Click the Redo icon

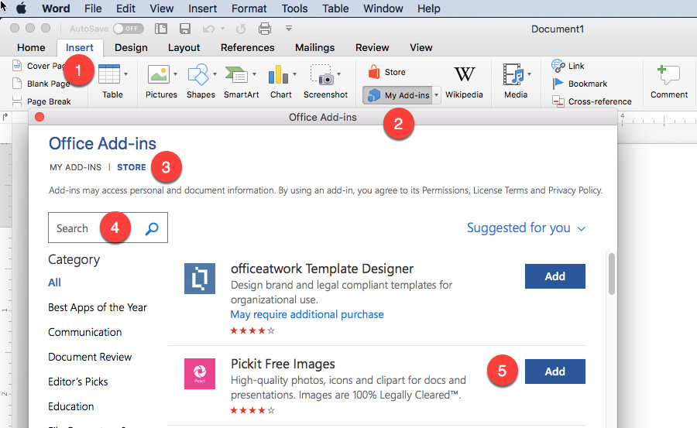[241, 29]
